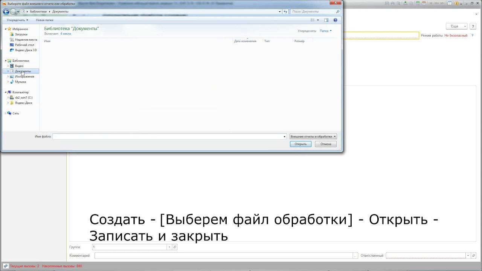
Task: Open the Еще menu in 1C window
Action: tap(456, 26)
